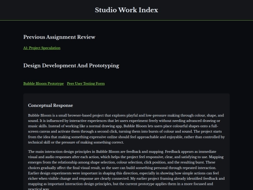The width and height of the screenshot is (253, 190).
Task: Click the paragraph starting 'Bubble Bloom is a small'
Action: (x=126, y=129)
